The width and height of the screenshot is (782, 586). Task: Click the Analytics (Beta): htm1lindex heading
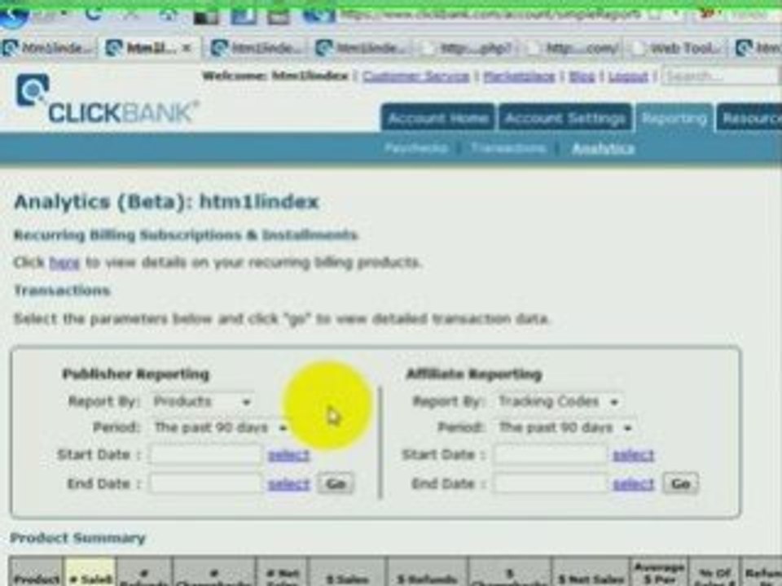tap(166, 202)
